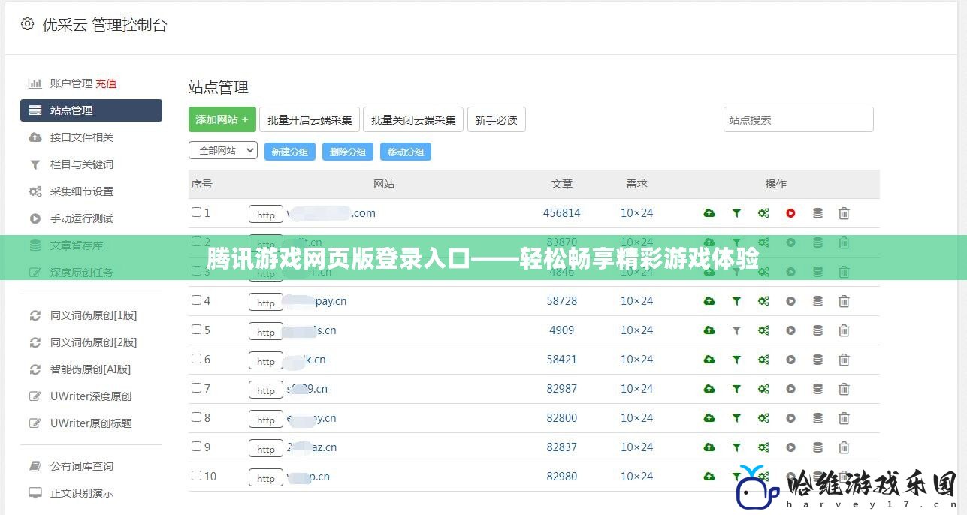Image resolution: width=967 pixels, height=515 pixels.
Task: Open UWriter原创标题 in the sidebar
Action: click(x=91, y=423)
